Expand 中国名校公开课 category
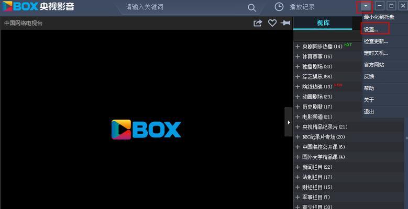Screen dimensions: 408x209 tap(297, 147)
